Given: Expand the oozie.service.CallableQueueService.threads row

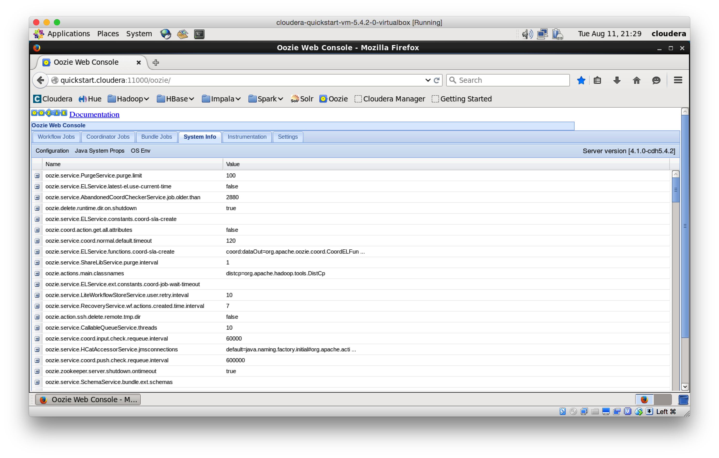Looking at the screenshot, I should coord(37,328).
